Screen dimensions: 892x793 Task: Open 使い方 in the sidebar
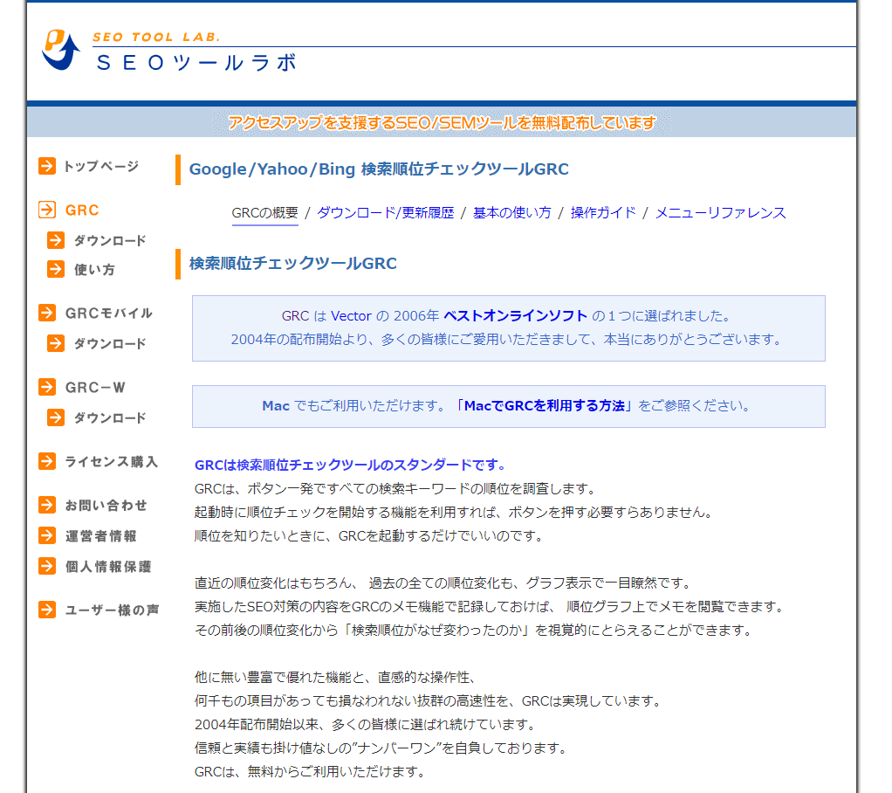coord(94,270)
